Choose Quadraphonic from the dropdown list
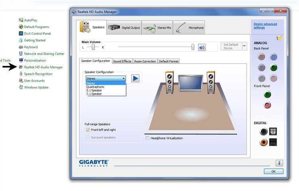The height and width of the screenshot is (191, 299). click(106, 87)
